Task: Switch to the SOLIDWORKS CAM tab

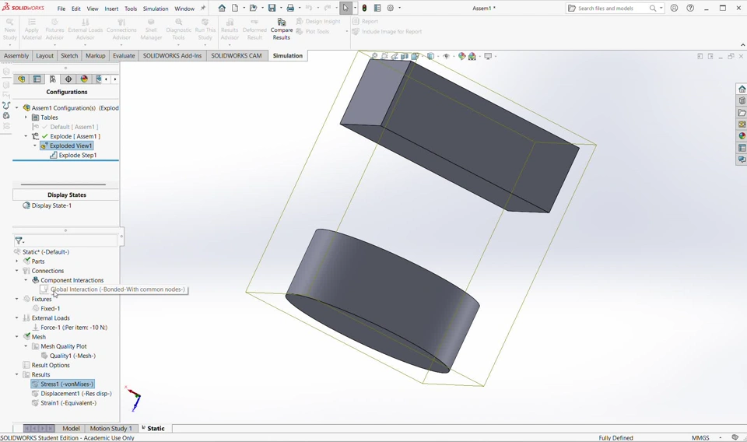Action: pyautogui.click(x=237, y=56)
